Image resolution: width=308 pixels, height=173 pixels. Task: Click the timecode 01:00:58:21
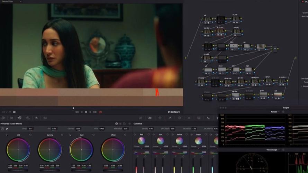(174, 112)
